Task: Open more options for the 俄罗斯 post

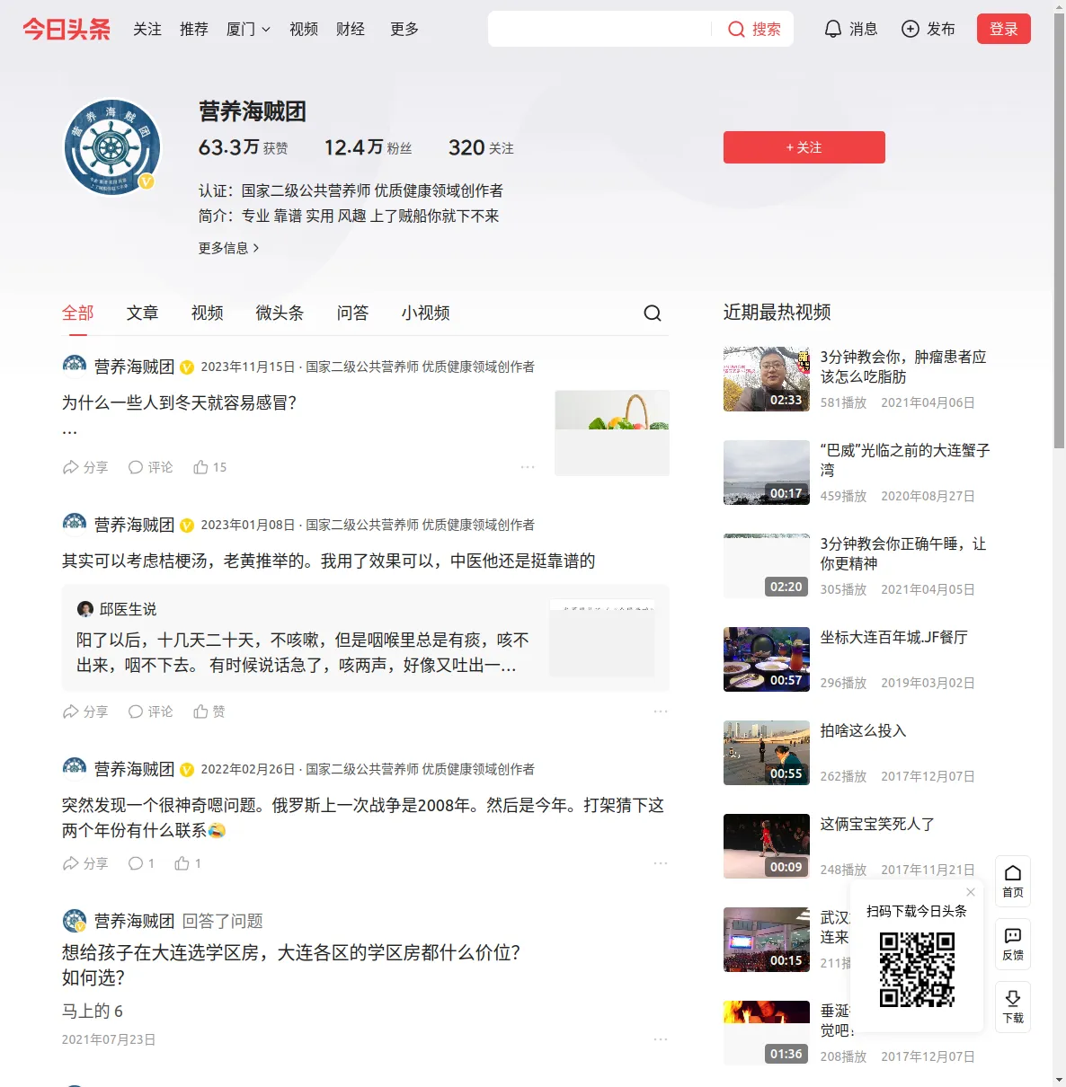Action: tap(661, 863)
